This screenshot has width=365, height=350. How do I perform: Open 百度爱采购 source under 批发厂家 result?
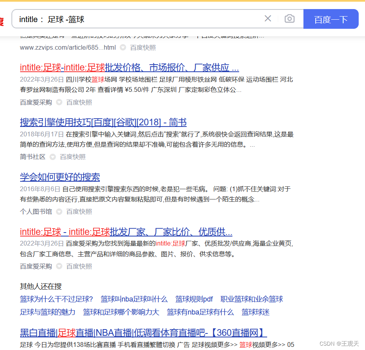point(36,266)
